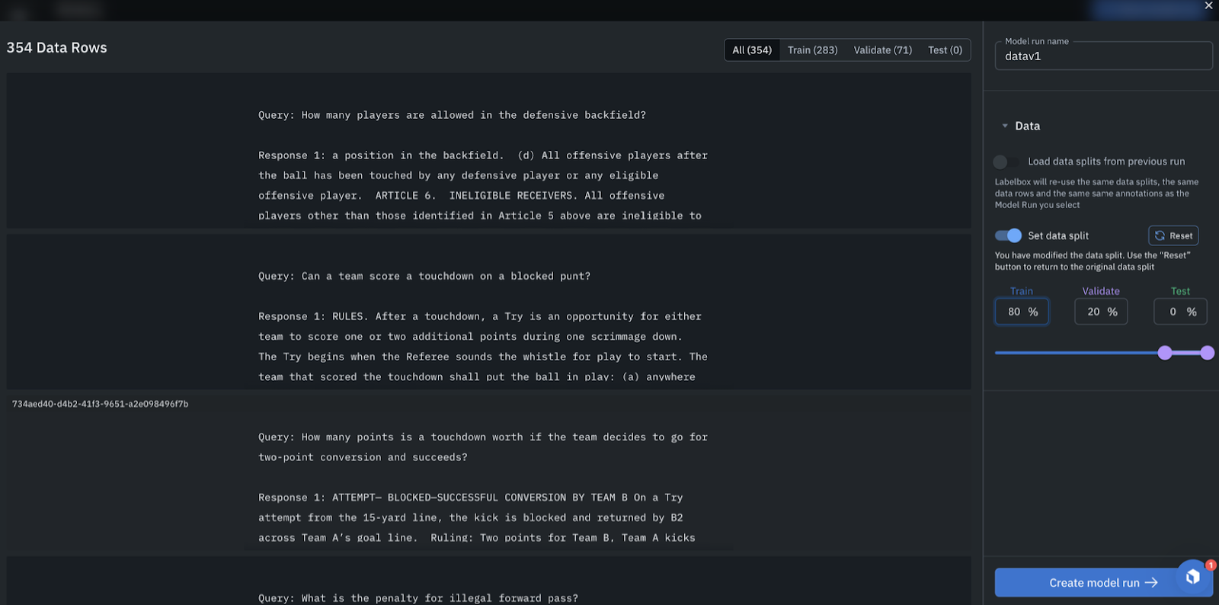Turn off the Set data split toggle
Screen dimensions: 1219x605
click(x=1008, y=235)
